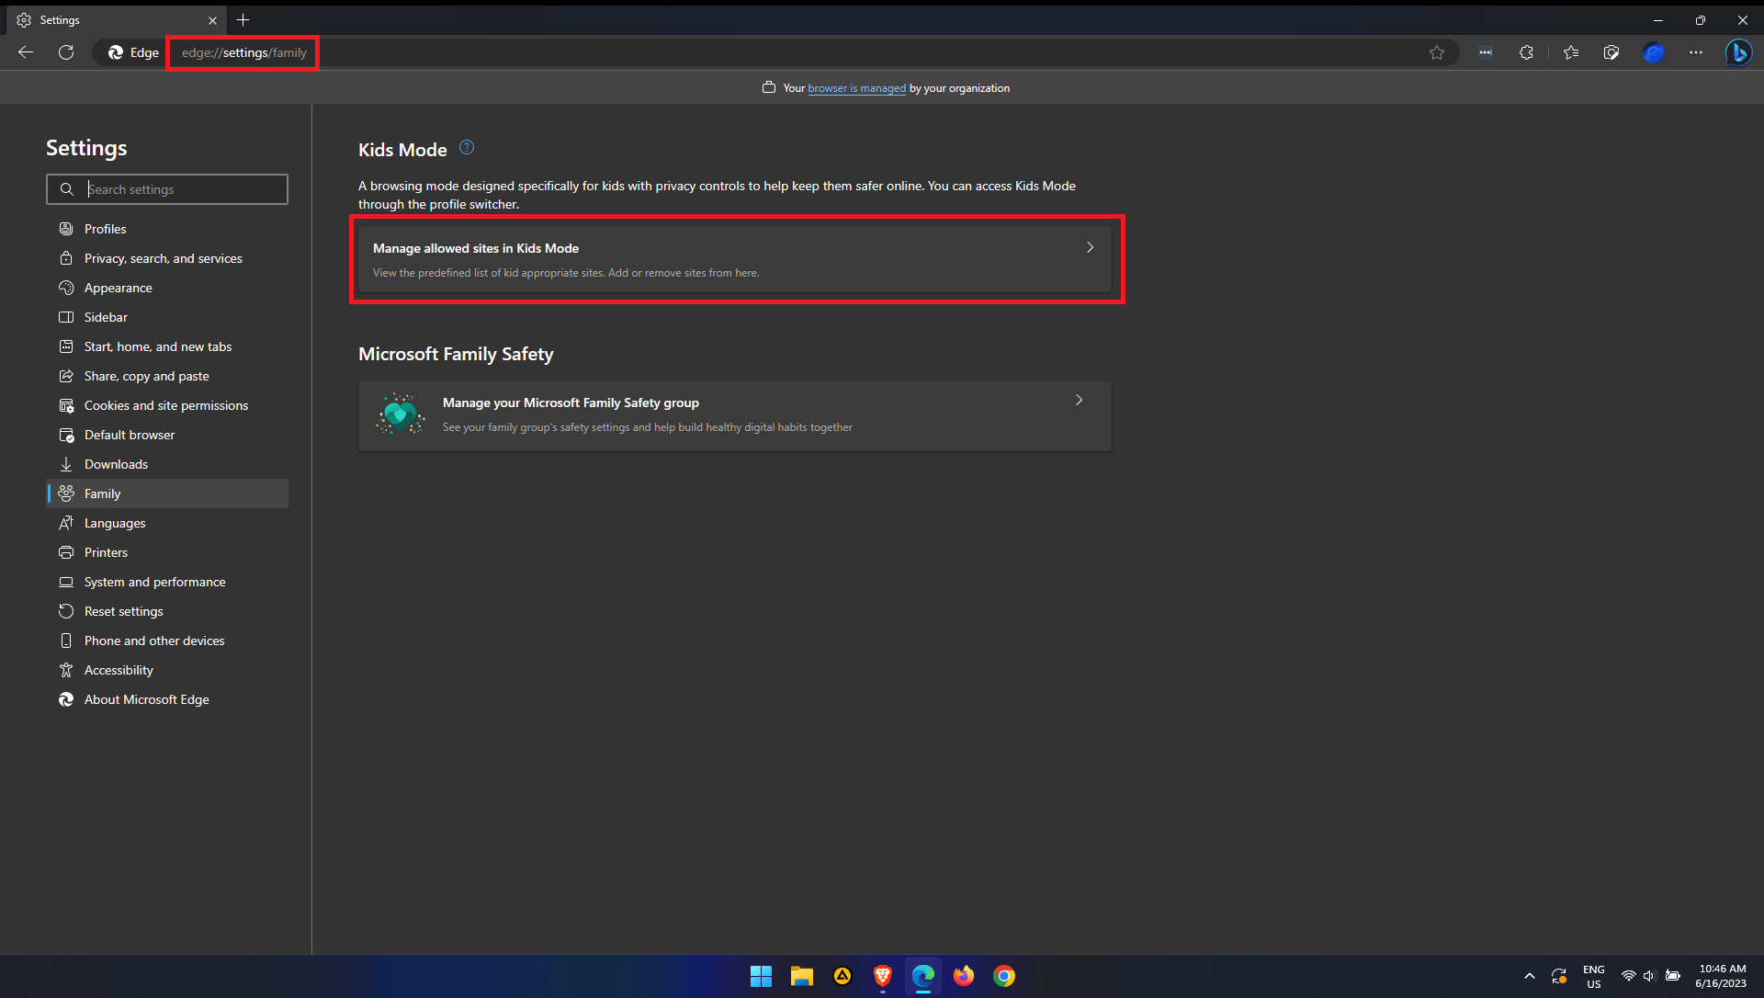
Task: Focus the Search settings box
Action: click(167, 189)
